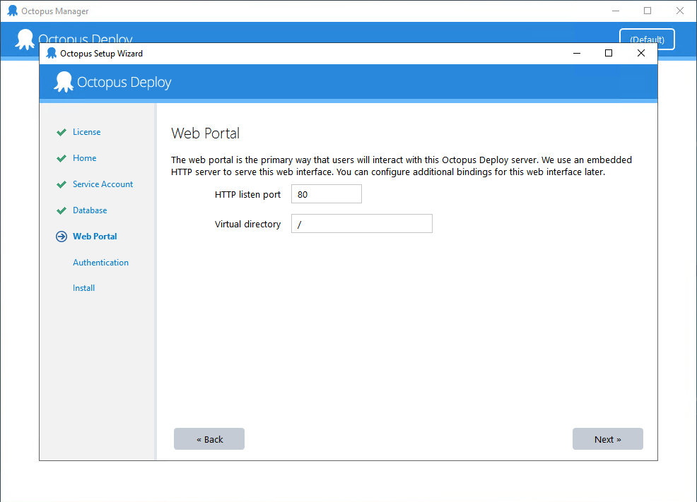Click the checkmark next to Service Account
697x502 pixels.
pos(61,185)
